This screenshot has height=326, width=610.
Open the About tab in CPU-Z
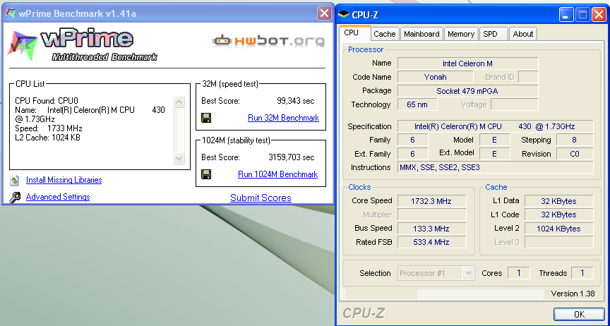[x=523, y=34]
